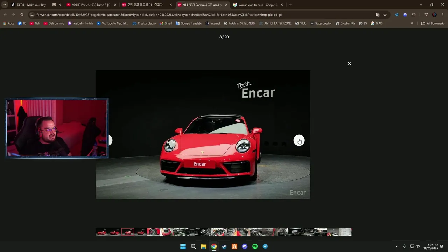Open media controls in Chrome toolbar
Viewport: 448px width, 252px height.
tap(426, 15)
